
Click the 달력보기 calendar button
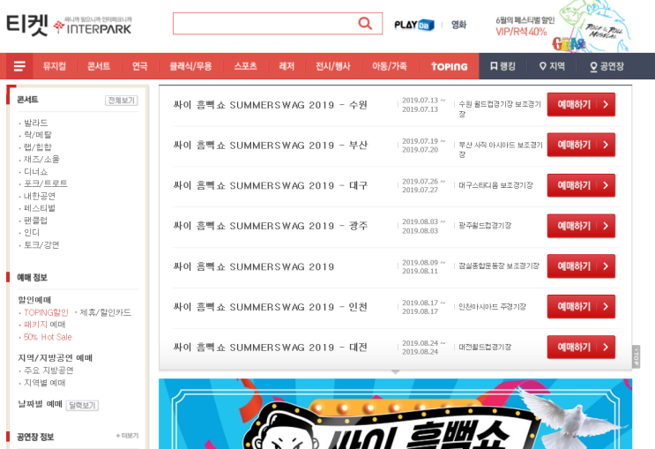click(x=82, y=405)
